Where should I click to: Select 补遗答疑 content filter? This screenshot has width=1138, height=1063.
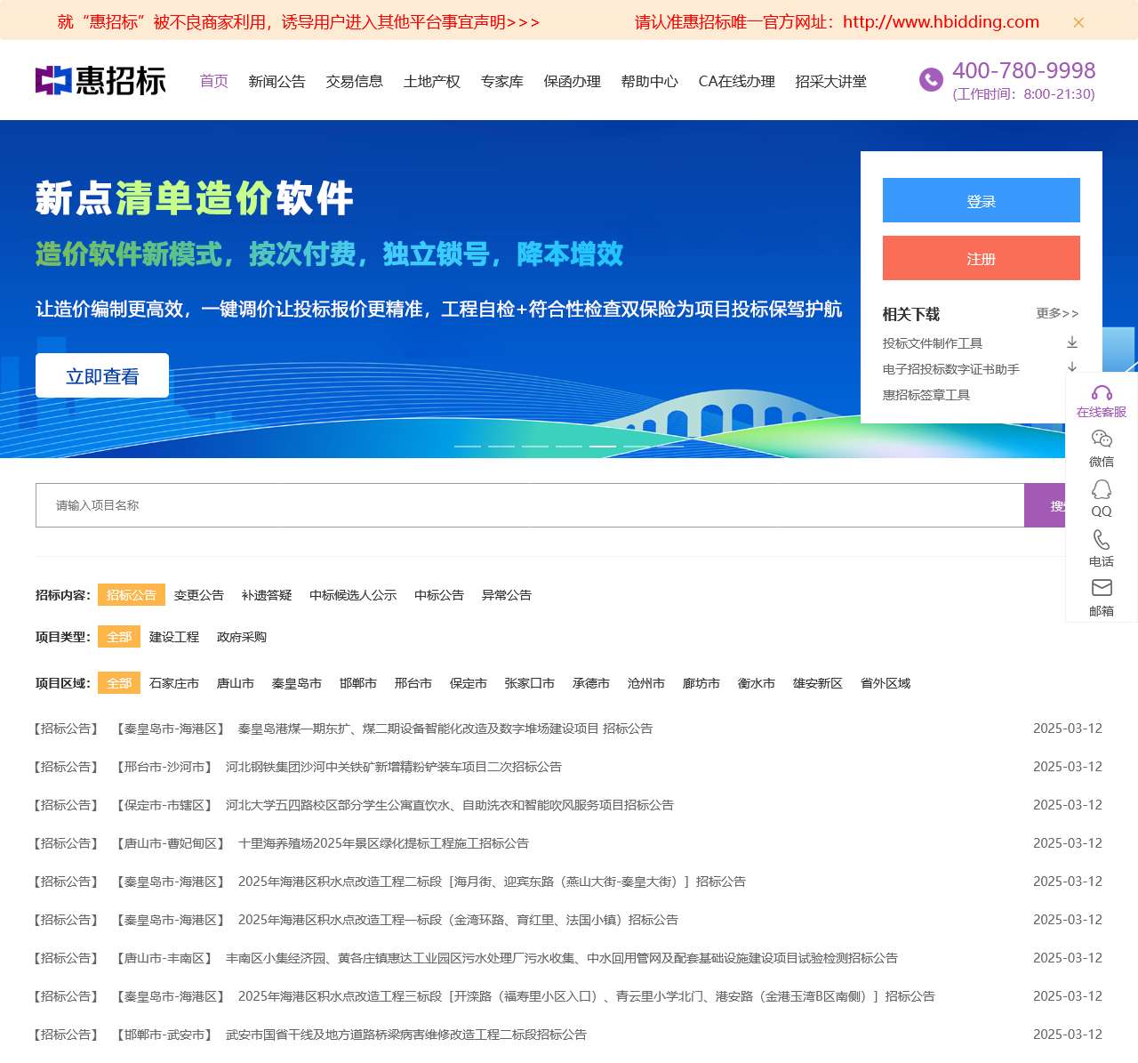pos(267,595)
